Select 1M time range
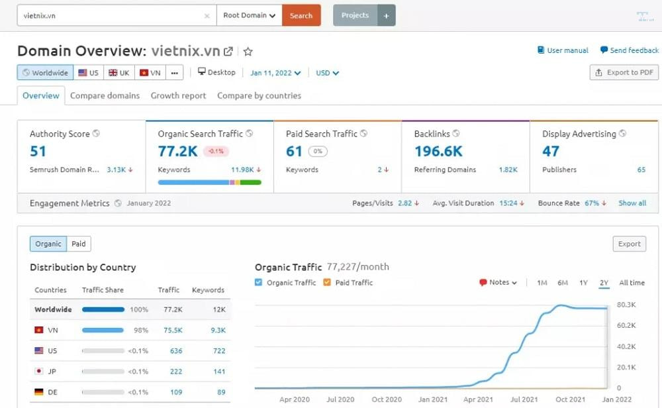This screenshot has width=662, height=408. click(x=542, y=283)
